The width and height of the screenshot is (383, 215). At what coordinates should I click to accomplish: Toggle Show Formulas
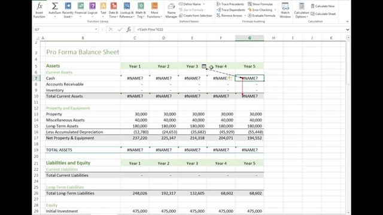tap(260, 4)
